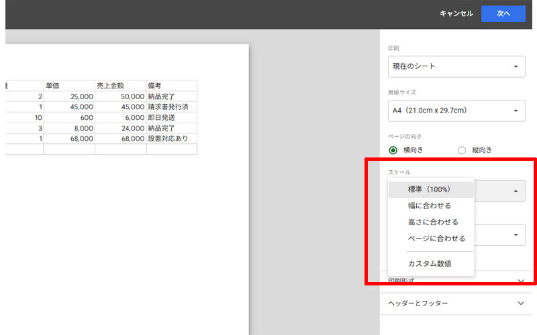Open the 現在のシート print range dropdown
The height and width of the screenshot is (335, 537).
(456, 66)
